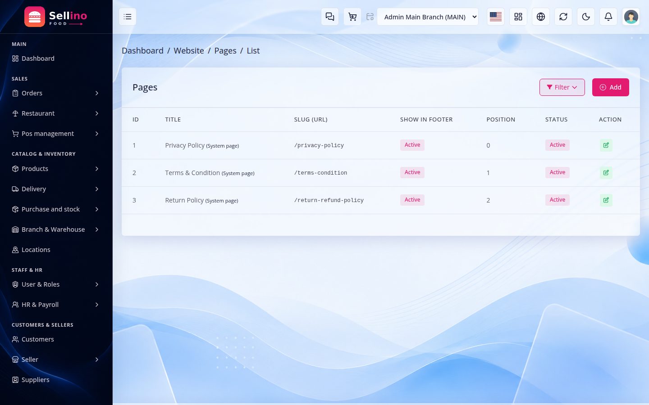Click the /privacy-policy slug text
Image resolution: width=649 pixels, height=405 pixels.
(319, 145)
